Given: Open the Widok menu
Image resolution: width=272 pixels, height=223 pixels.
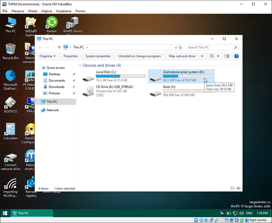Looking at the screenshot, I should click(33, 11).
